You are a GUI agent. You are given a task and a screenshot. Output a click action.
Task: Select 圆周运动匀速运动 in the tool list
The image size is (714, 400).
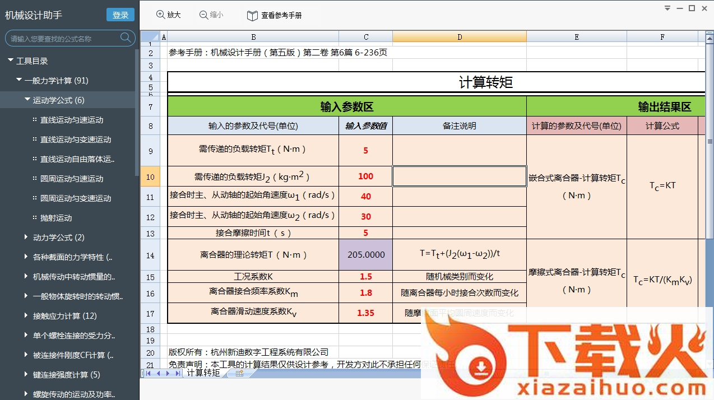(72, 179)
